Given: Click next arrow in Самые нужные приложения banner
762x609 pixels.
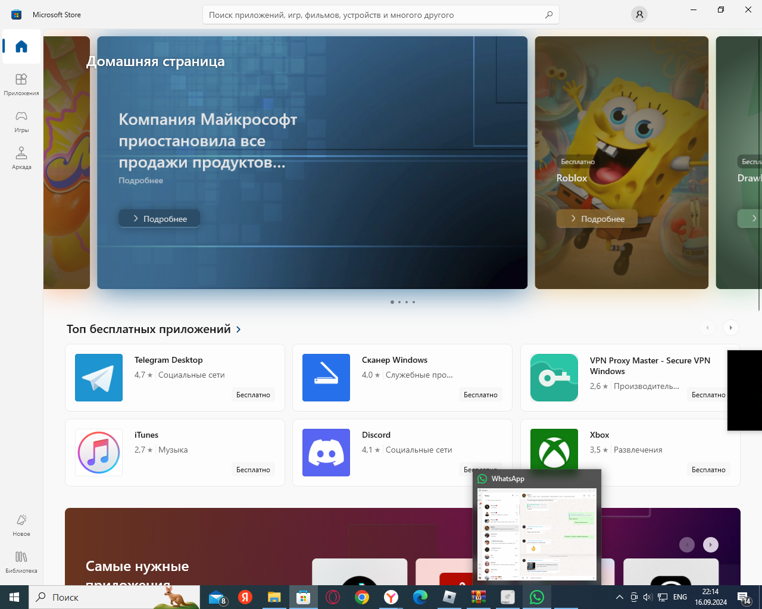Looking at the screenshot, I should [711, 545].
